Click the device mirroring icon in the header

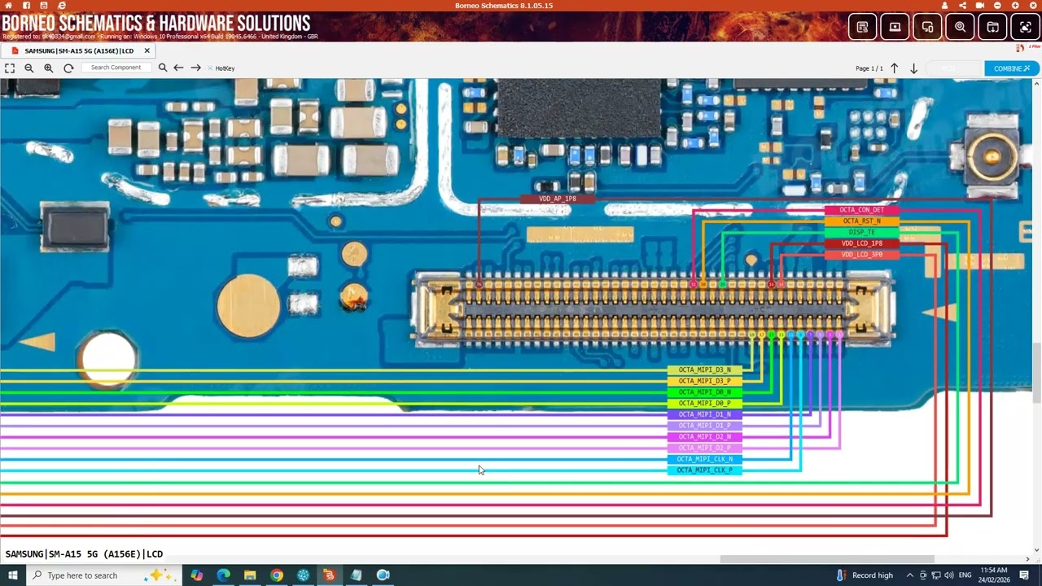pyautogui.click(x=927, y=27)
